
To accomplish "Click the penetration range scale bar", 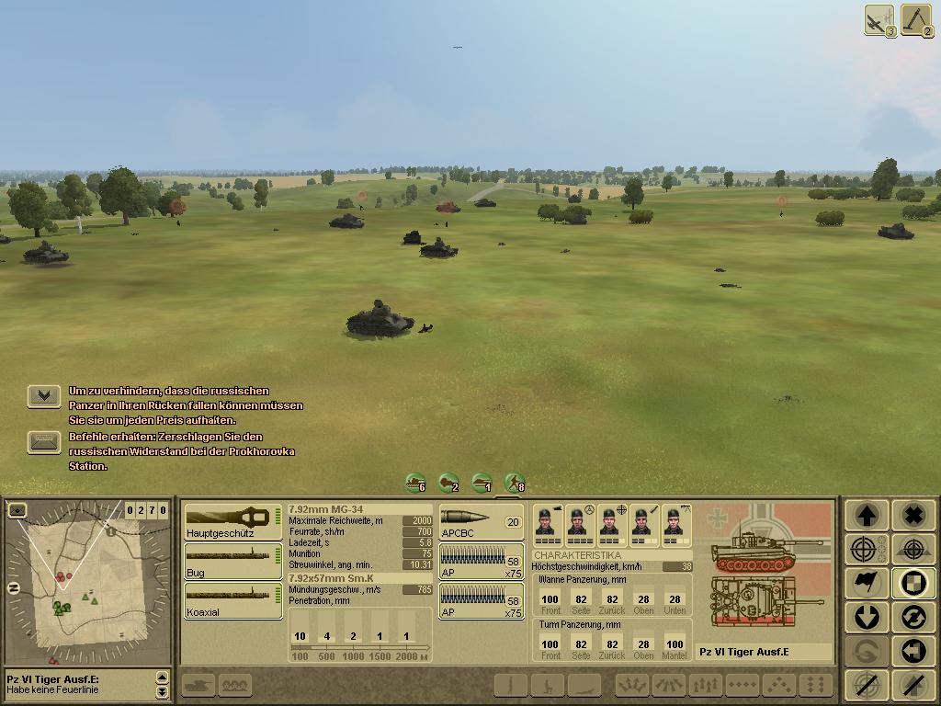I will click(359, 648).
